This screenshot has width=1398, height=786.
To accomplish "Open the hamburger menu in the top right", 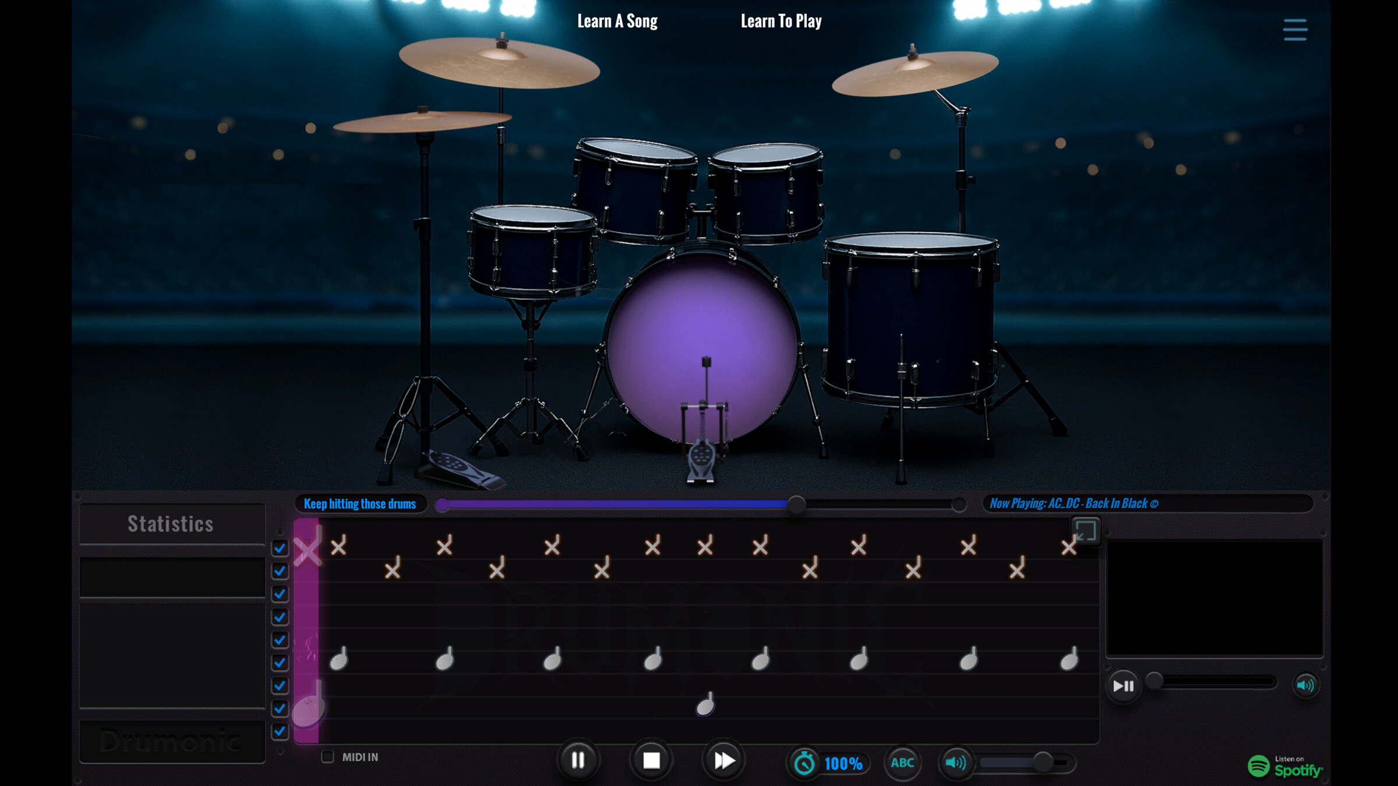I will tap(1294, 29).
